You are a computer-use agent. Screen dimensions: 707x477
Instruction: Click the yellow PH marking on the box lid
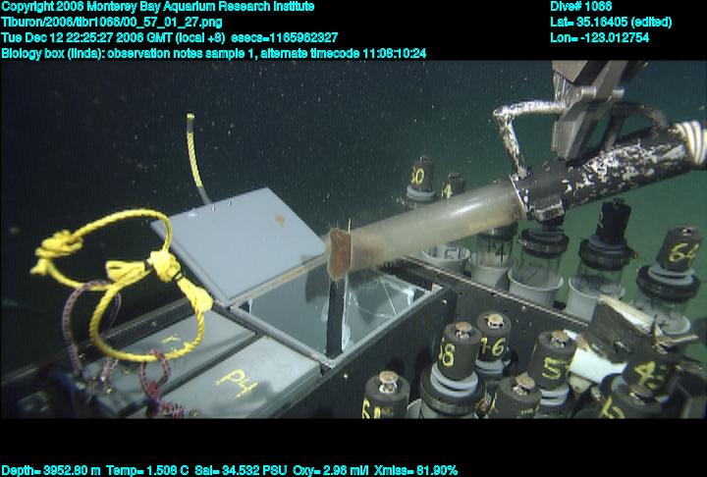click(237, 382)
